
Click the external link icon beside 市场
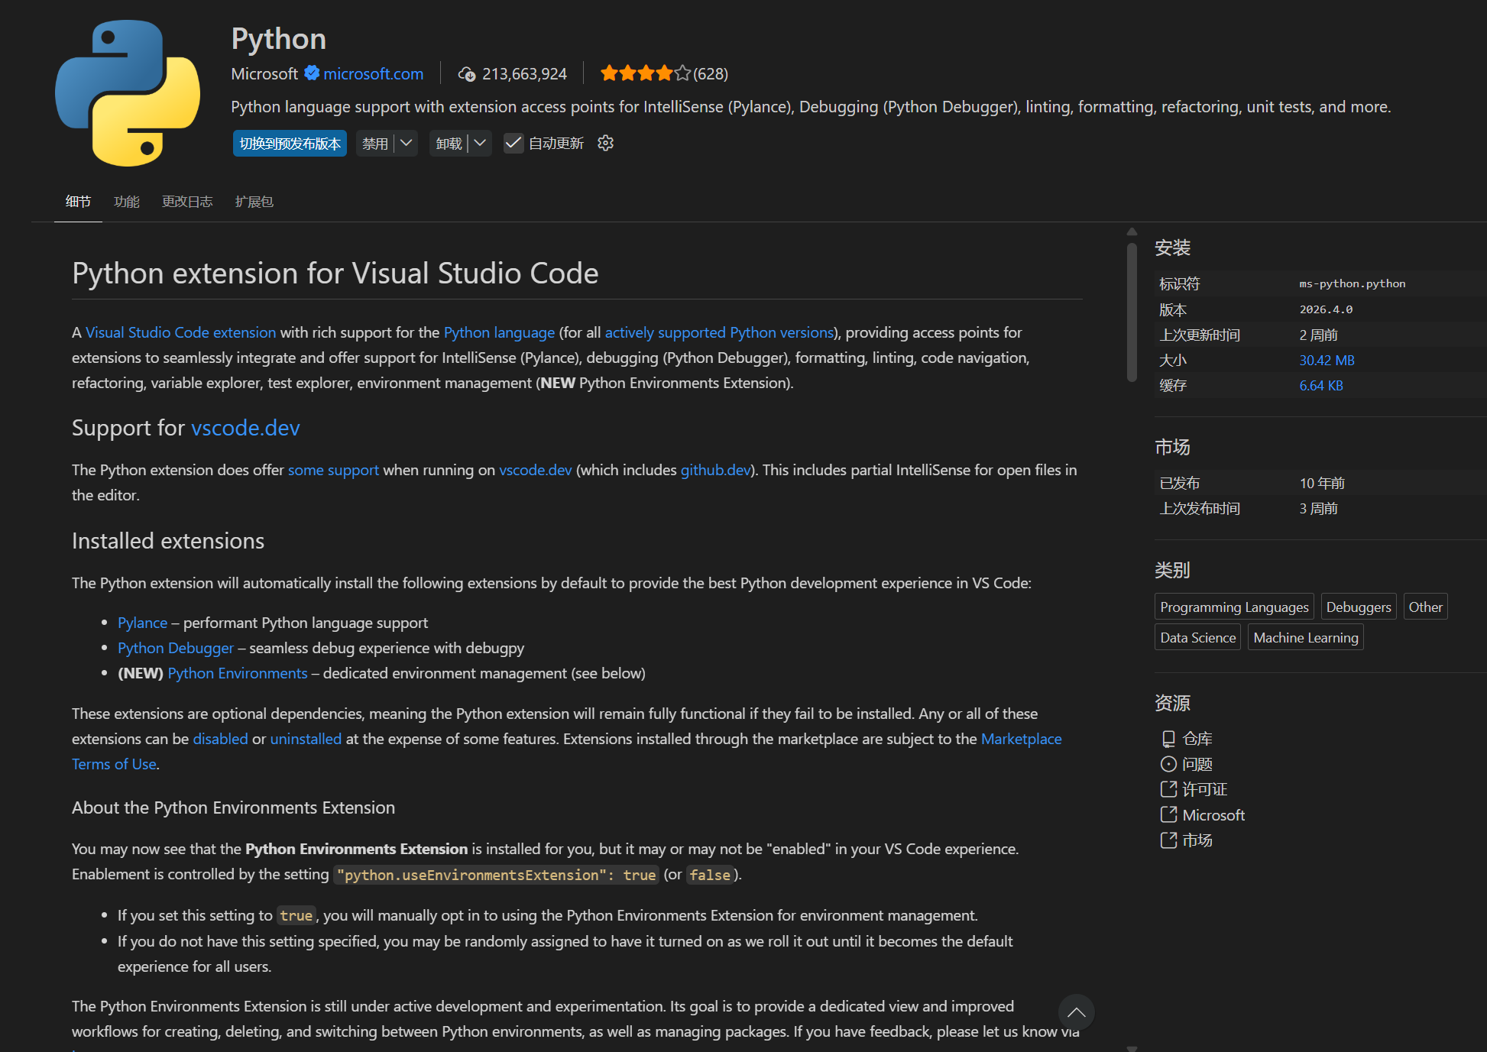[x=1168, y=840]
